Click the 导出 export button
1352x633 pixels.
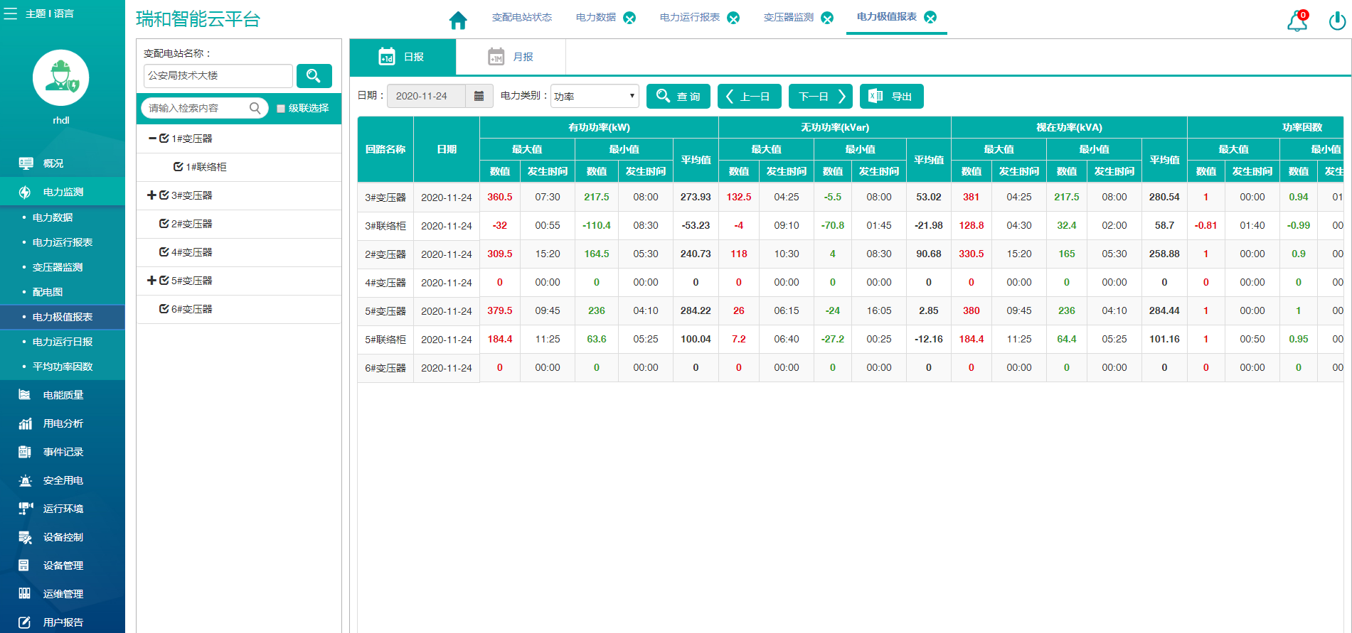[891, 96]
